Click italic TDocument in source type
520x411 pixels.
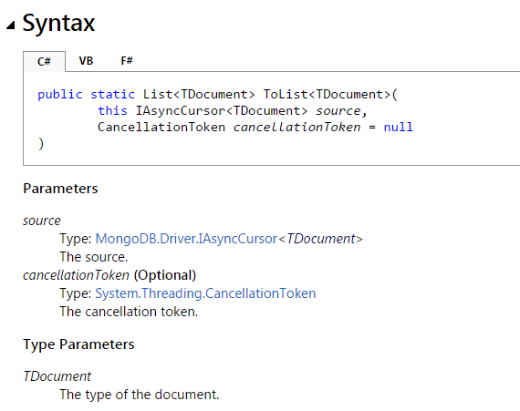pyautogui.click(x=321, y=239)
